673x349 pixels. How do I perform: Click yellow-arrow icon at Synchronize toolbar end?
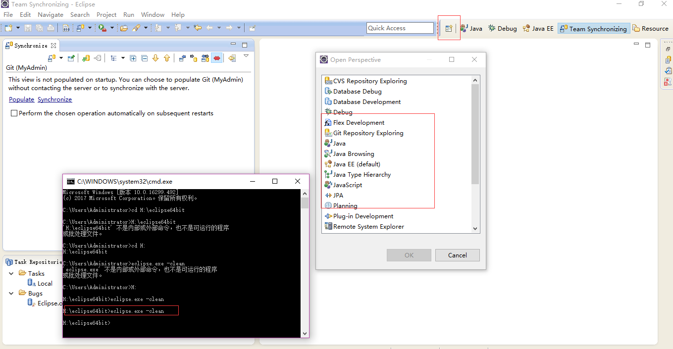pos(232,58)
